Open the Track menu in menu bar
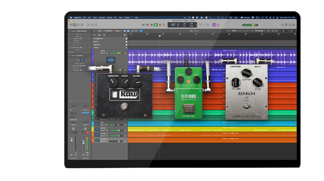Viewport: 324px width, 181px height. pyautogui.click(x=95, y=17)
